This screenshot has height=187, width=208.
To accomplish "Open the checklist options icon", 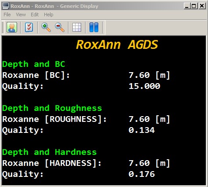I will [x=29, y=27].
